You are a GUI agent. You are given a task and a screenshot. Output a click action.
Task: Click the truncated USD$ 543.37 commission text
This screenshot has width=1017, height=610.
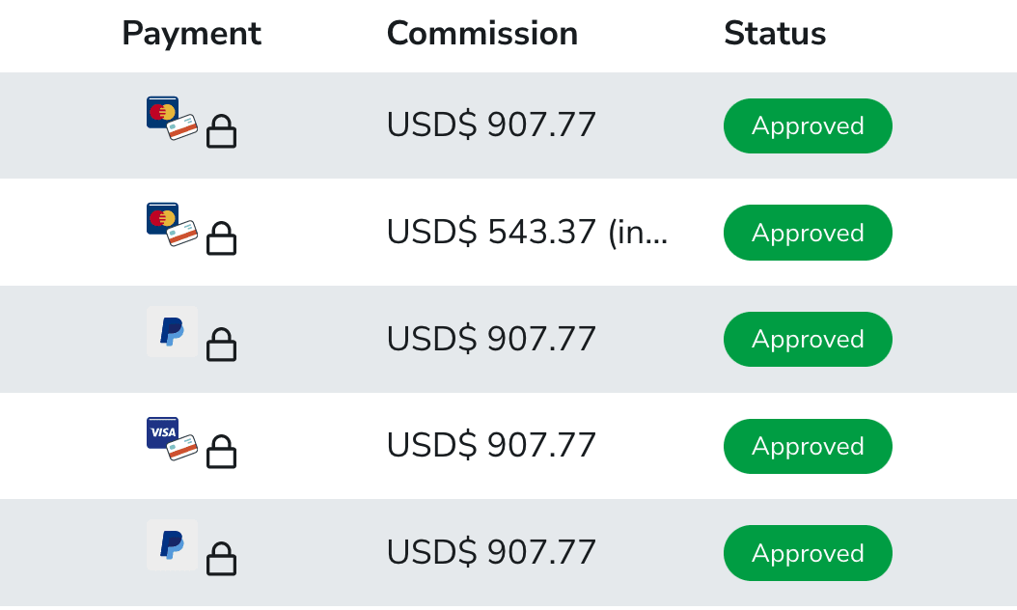click(527, 233)
